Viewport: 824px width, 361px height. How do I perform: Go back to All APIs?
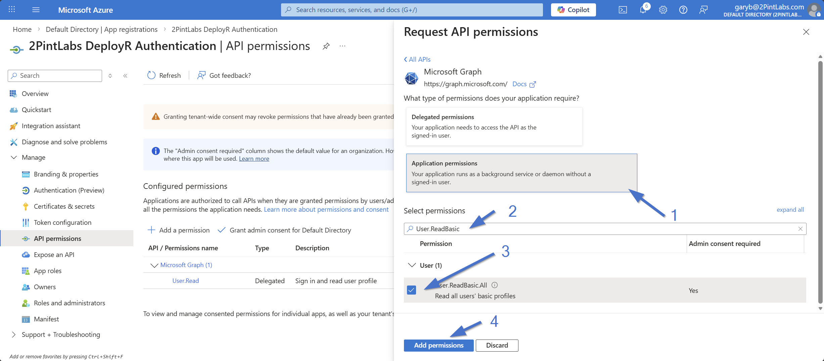[417, 59]
